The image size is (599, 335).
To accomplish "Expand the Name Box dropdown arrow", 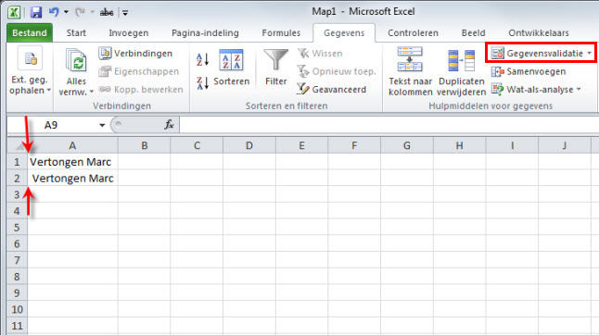I will click(x=102, y=125).
